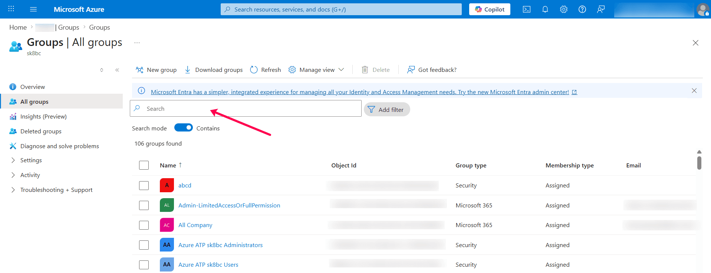Click the Add filter button
Image resolution: width=711 pixels, height=273 pixels.
387,109
